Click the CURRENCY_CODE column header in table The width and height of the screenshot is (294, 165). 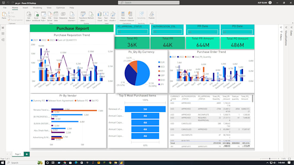tap(175, 98)
